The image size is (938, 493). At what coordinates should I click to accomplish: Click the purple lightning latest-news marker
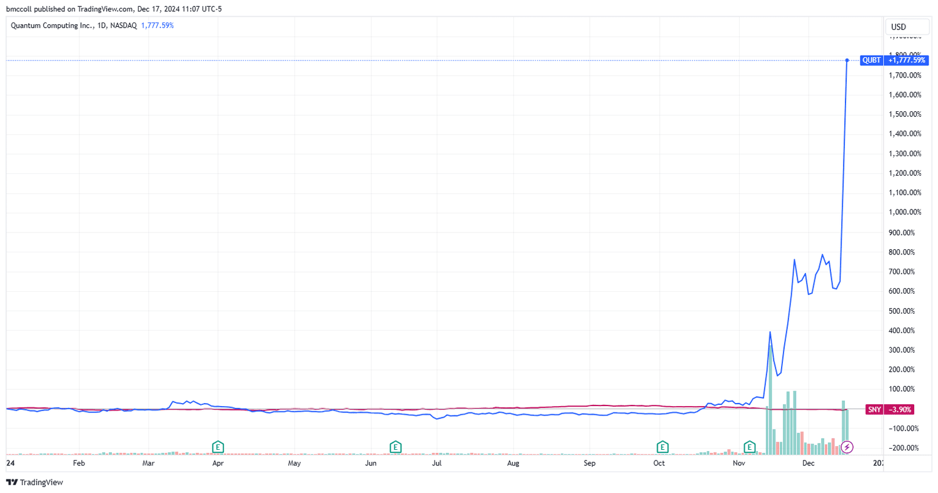click(847, 447)
